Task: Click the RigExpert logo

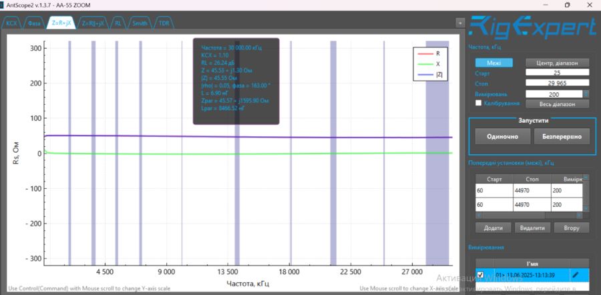Action: (532, 27)
